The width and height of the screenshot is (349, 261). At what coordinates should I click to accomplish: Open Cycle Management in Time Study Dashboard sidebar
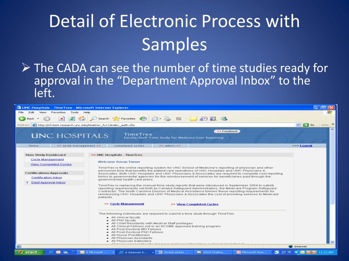47,159
